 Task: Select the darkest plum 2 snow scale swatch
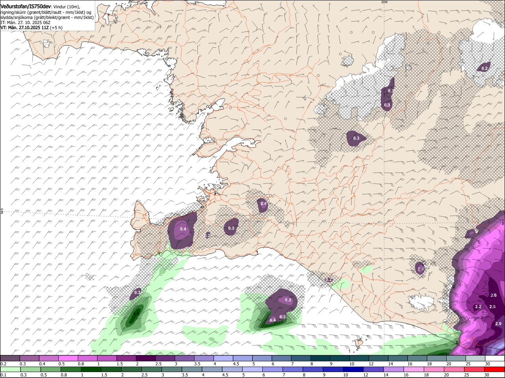pyautogui.click(x=146, y=358)
